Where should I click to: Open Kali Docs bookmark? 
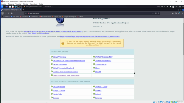24,17
